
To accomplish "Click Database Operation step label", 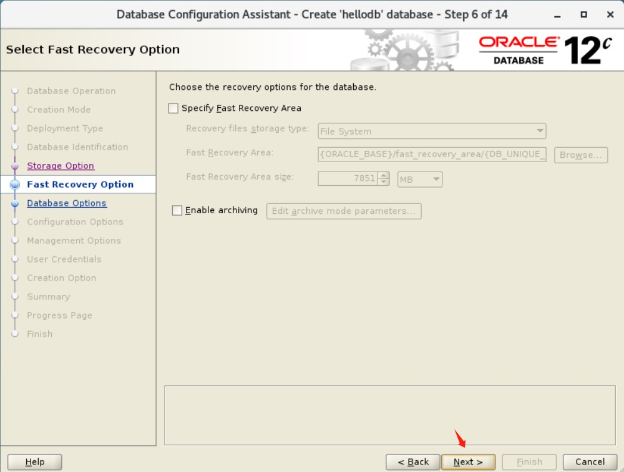I will 71,90.
